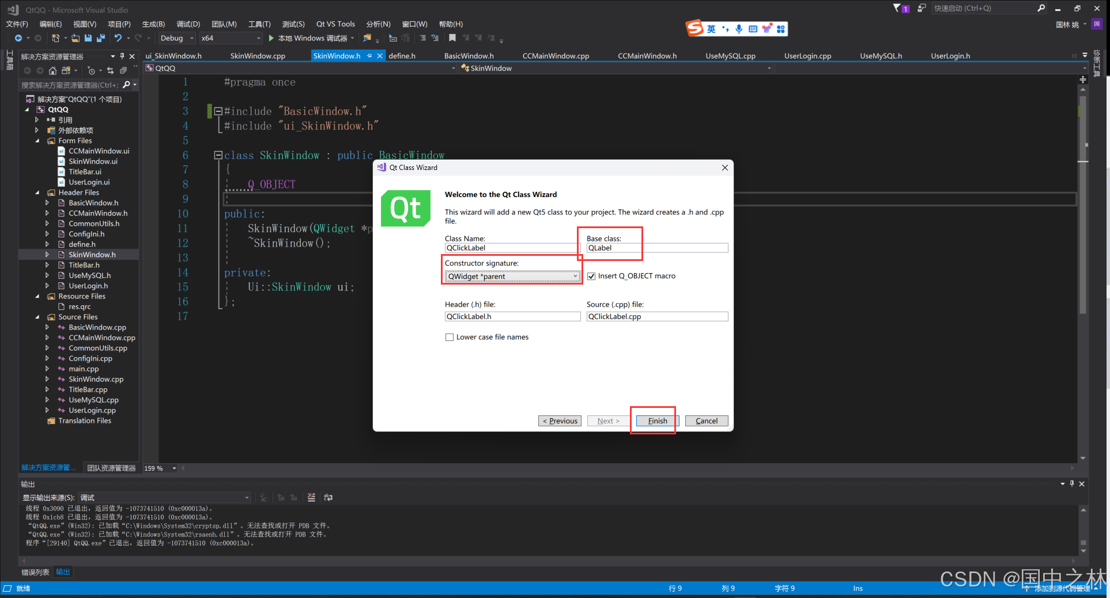Viewport: 1110px width, 598px height.
Task: Click the Sogou toolbox grid icon
Action: click(780, 28)
